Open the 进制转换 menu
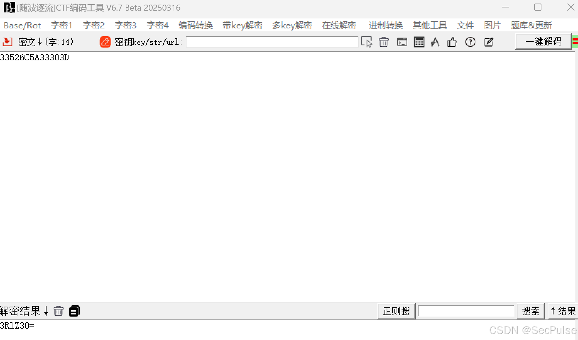This screenshot has width=578, height=340. [x=386, y=25]
